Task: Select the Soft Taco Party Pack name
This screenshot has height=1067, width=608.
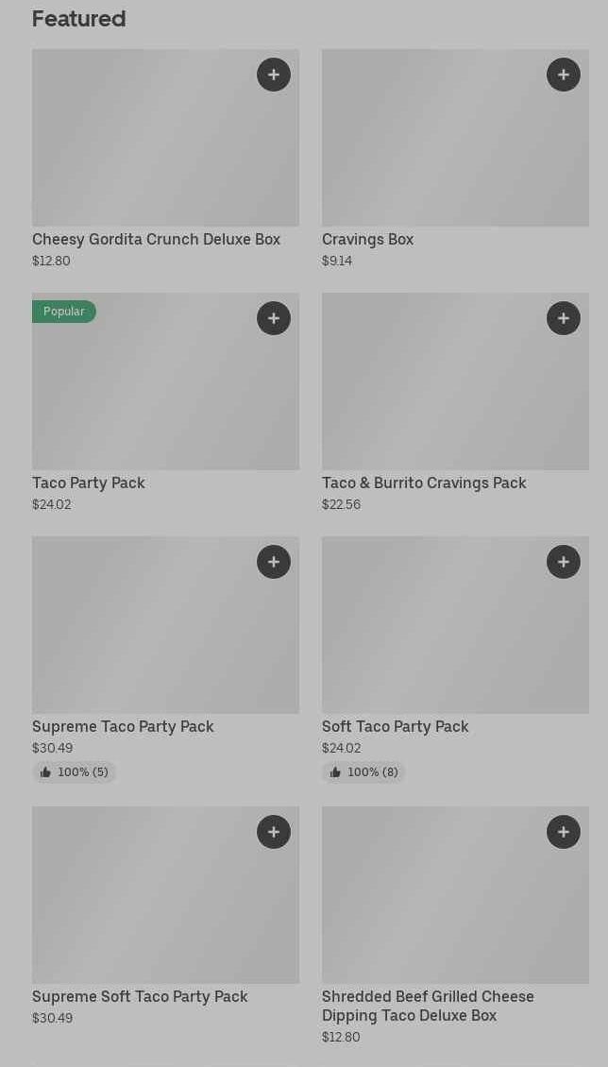Action: point(395,727)
